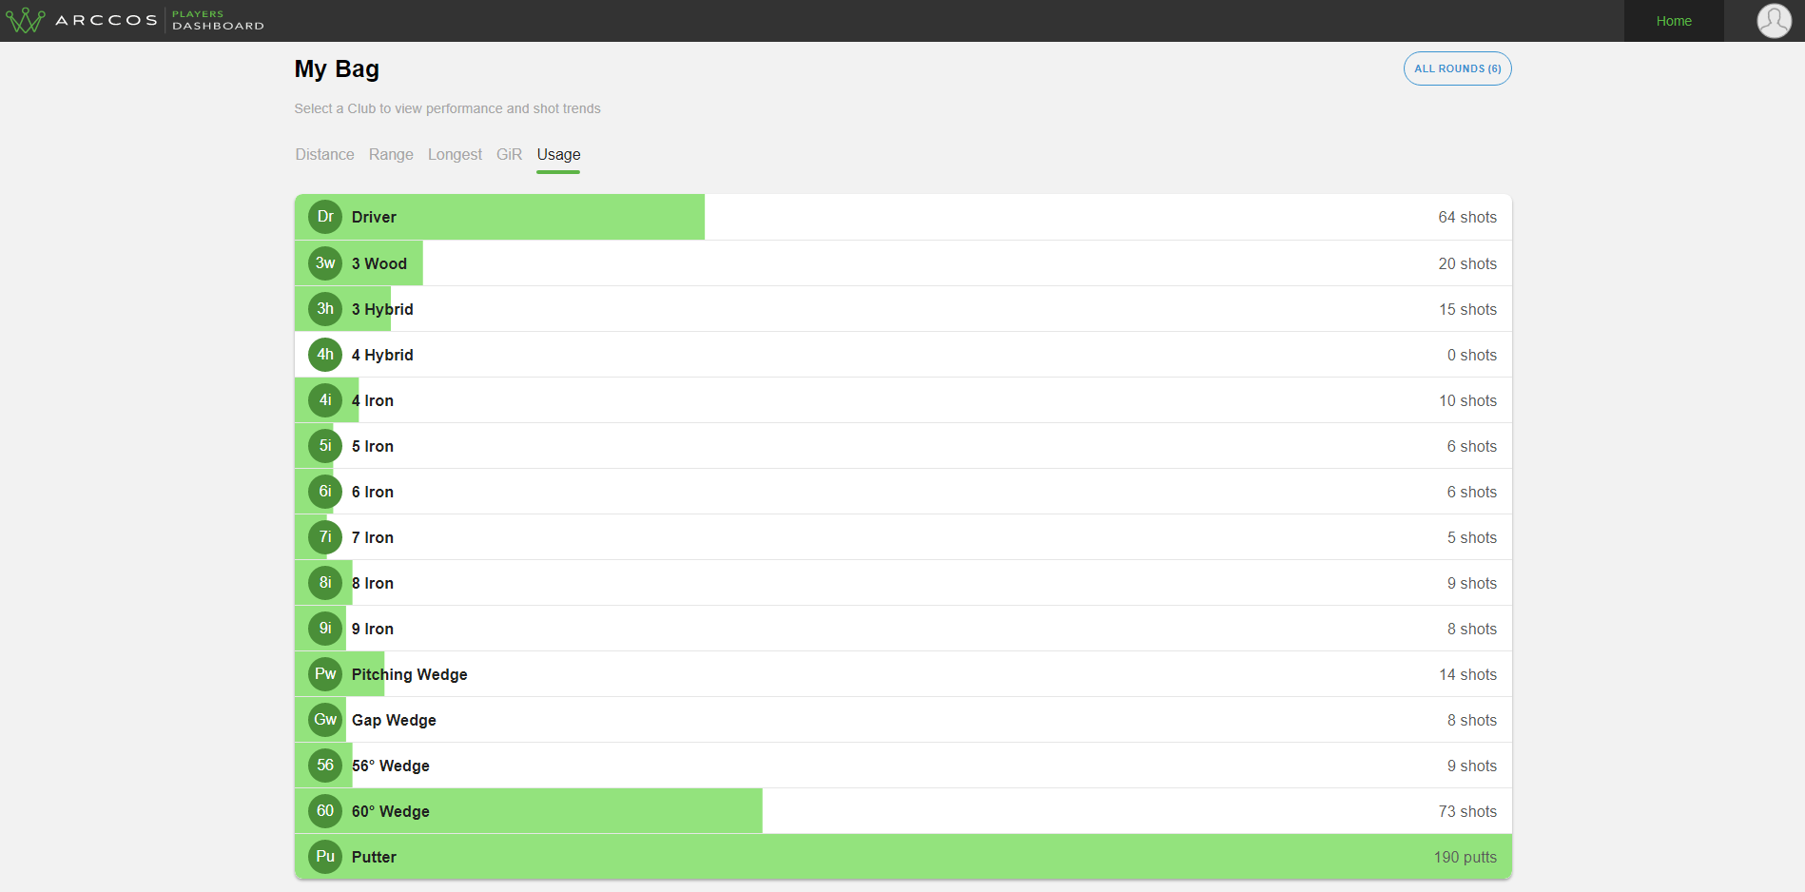Click the Gap Wedge club name

[x=394, y=720]
